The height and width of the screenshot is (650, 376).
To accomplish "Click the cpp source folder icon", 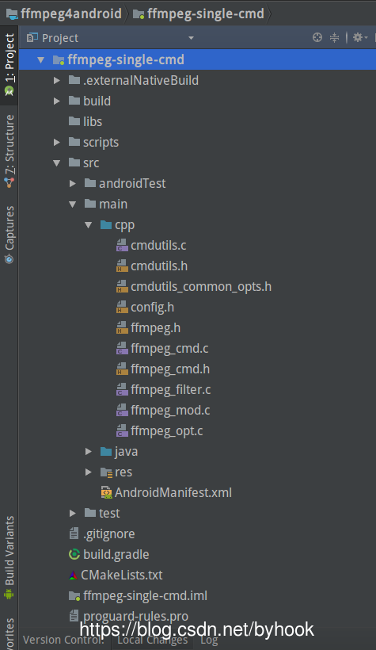I will 106,224.
